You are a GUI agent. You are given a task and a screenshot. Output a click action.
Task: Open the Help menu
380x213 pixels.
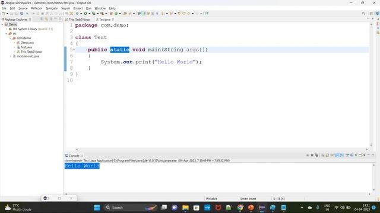(112, 8)
